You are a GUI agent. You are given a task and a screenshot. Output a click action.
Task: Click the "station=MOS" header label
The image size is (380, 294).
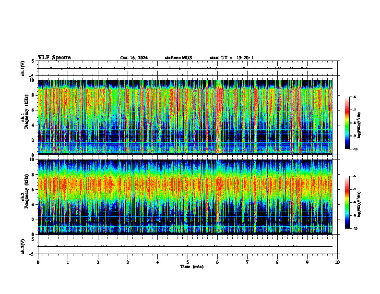(178, 58)
